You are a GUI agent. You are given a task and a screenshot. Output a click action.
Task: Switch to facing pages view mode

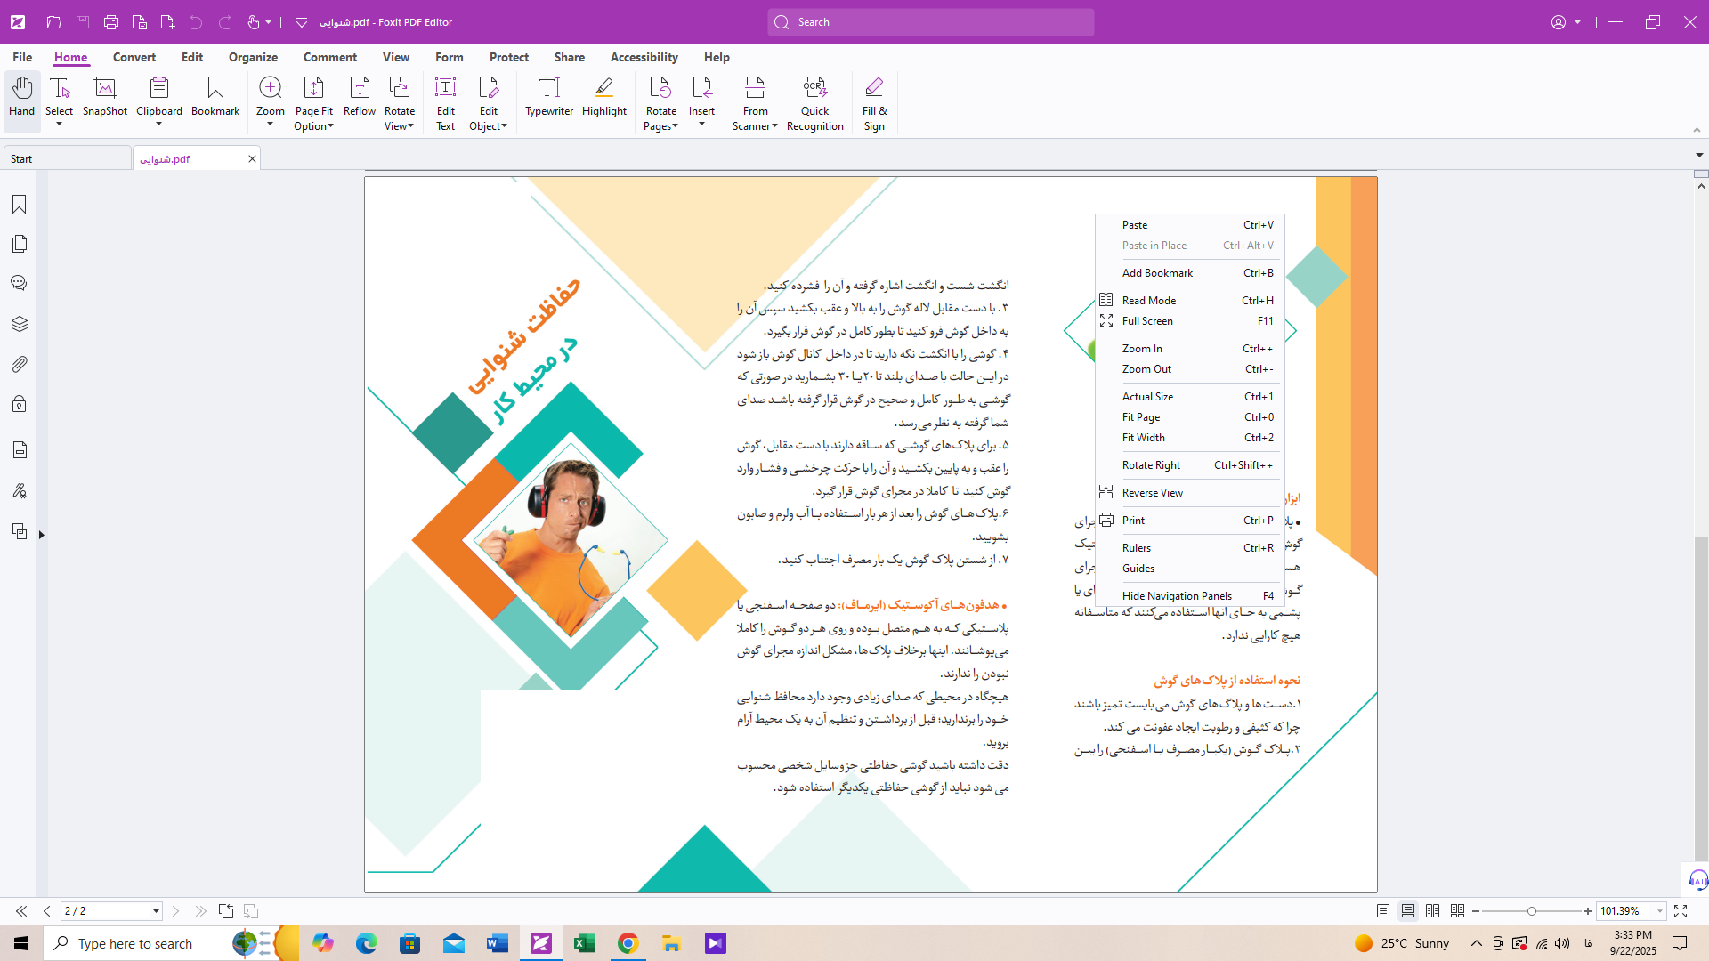point(1432,911)
